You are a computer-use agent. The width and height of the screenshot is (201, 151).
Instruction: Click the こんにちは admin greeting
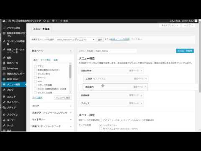[x=181, y=21]
